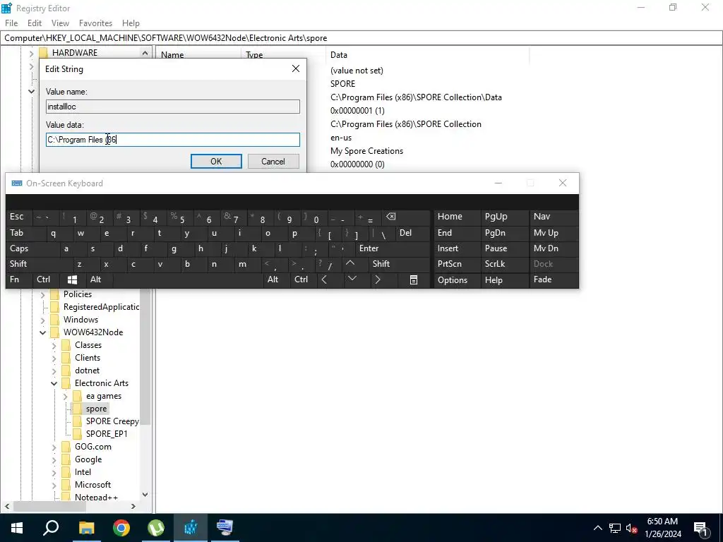
Task: Select the RegisteredApplications folder icon
Action: coord(55,307)
